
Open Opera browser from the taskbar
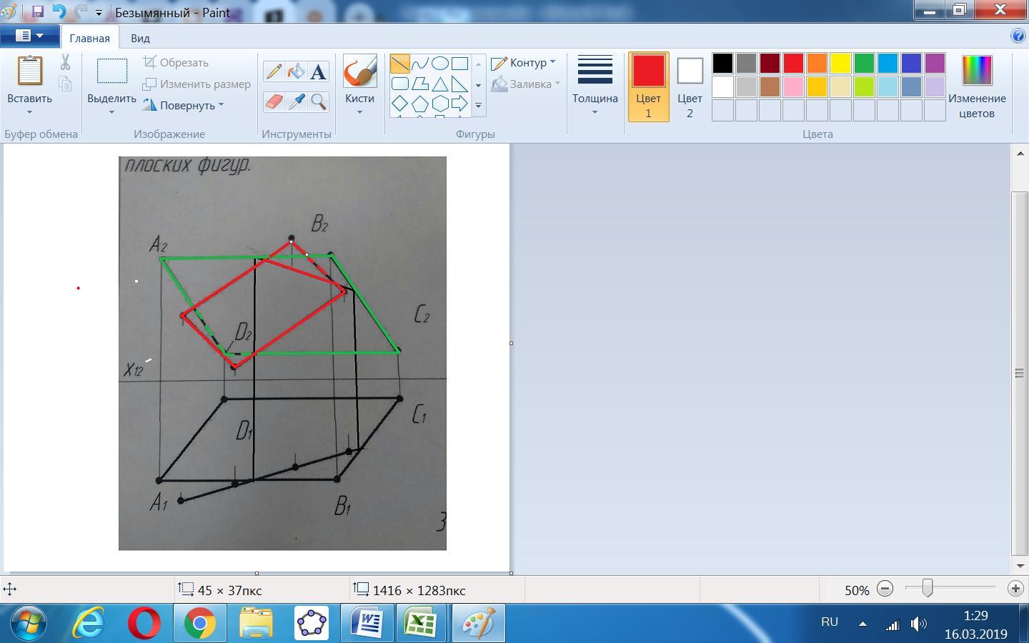[144, 624]
